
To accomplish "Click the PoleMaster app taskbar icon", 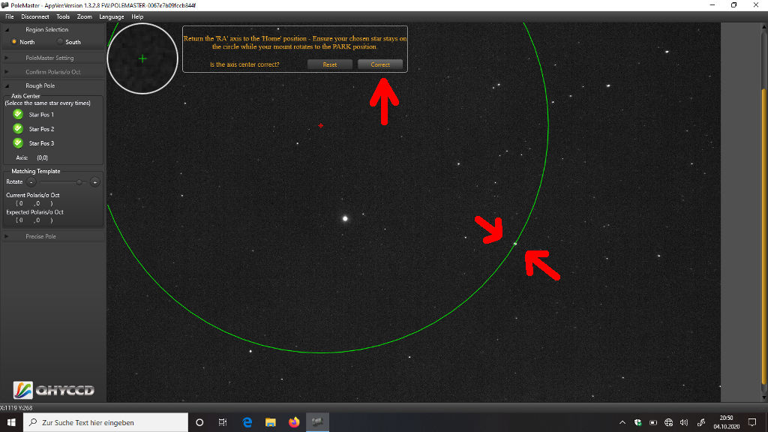I will (x=316, y=422).
